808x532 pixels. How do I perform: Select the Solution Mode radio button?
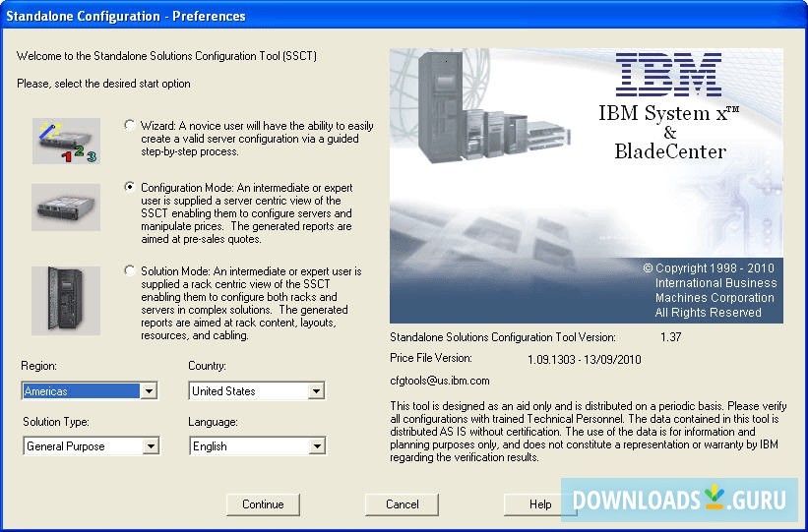tap(130, 270)
